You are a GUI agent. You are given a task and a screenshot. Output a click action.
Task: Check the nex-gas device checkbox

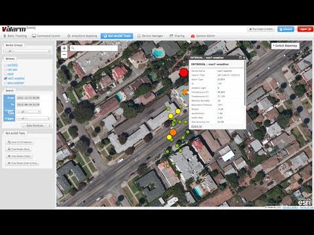5,69
